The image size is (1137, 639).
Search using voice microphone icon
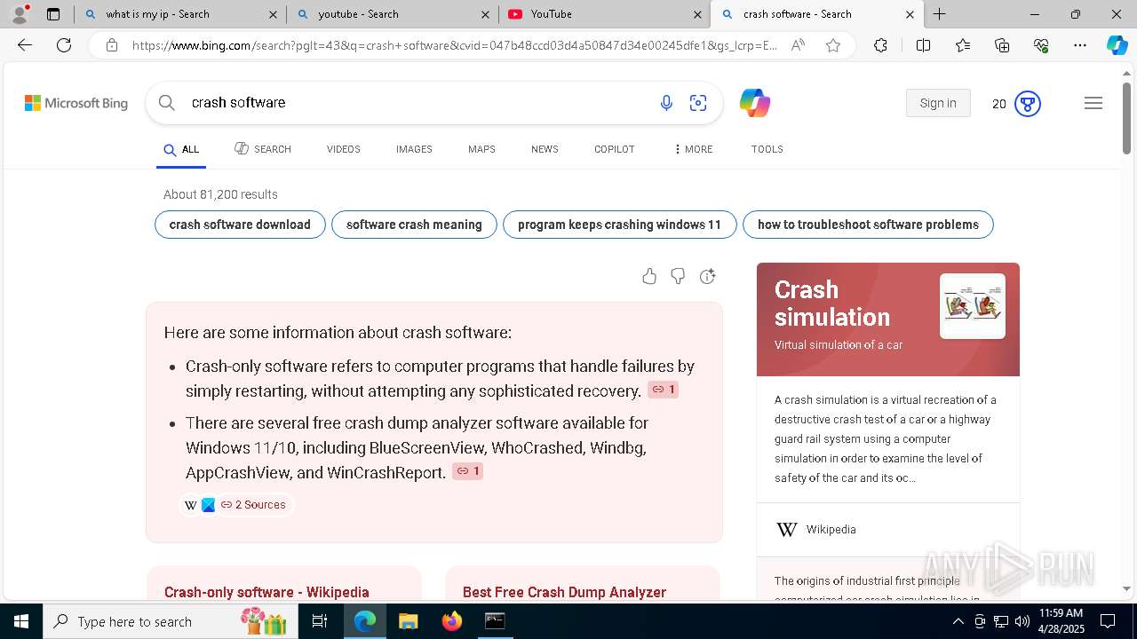coord(666,103)
